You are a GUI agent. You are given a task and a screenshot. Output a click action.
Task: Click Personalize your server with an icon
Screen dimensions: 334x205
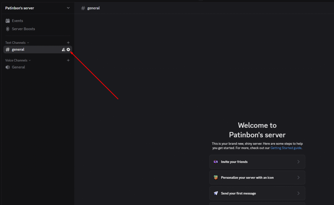click(x=257, y=177)
